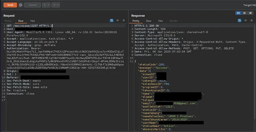The height and width of the screenshot is (132, 256).
Task: Open Repeater settings gear icon
Action: pyautogui.click(x=20, y=5)
